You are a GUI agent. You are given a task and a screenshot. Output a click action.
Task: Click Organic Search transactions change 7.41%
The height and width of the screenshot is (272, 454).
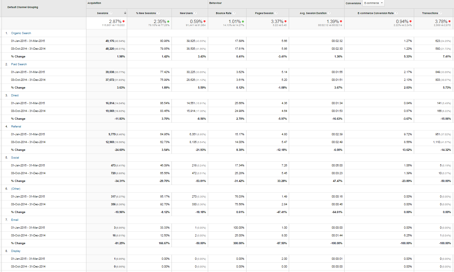tap(447, 57)
